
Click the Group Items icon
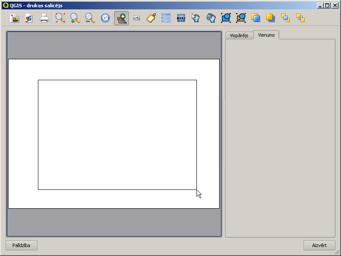(x=226, y=18)
